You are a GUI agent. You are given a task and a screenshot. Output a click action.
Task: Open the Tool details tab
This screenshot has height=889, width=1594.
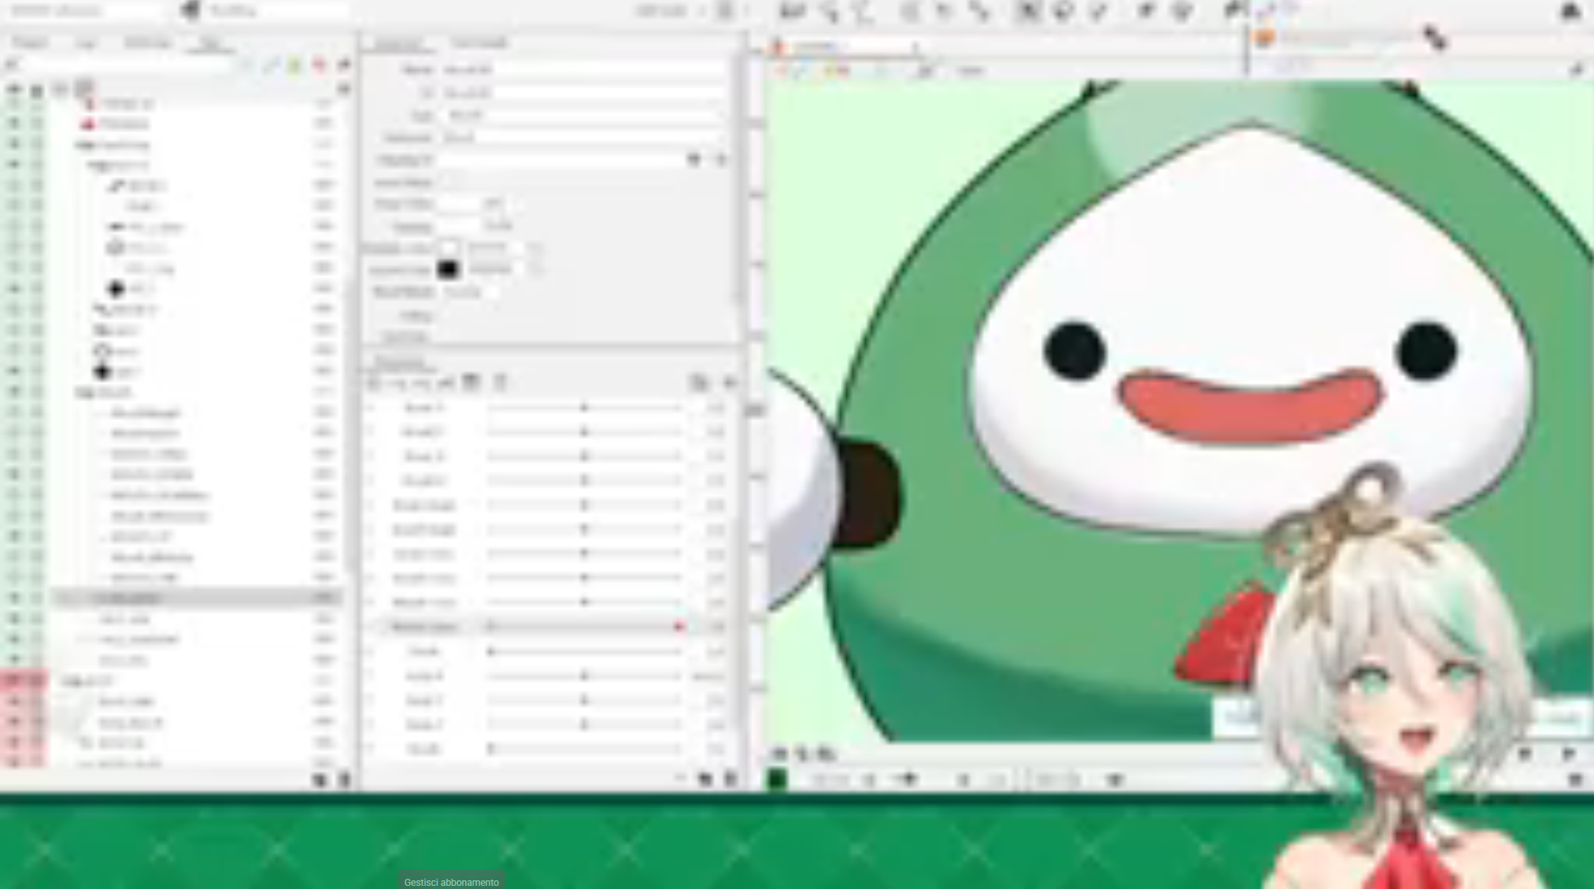[479, 43]
